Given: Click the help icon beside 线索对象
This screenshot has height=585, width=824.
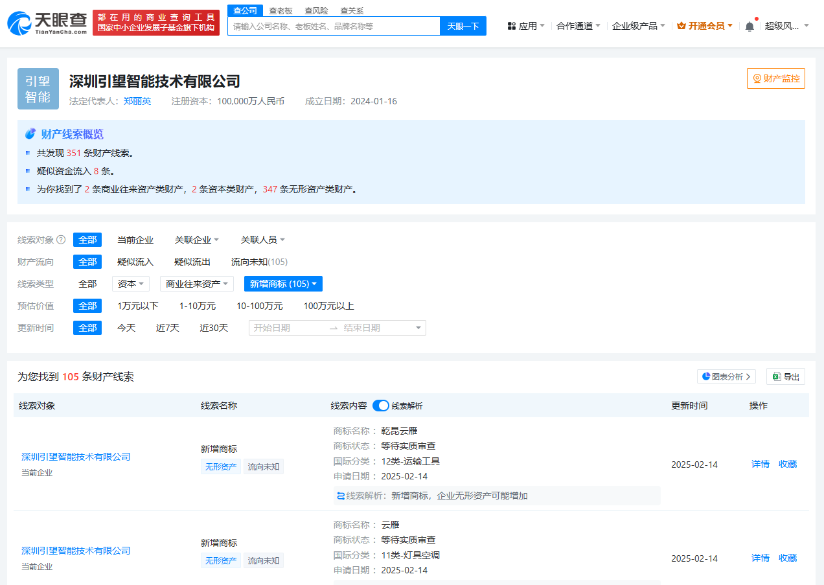Looking at the screenshot, I should click(61, 240).
